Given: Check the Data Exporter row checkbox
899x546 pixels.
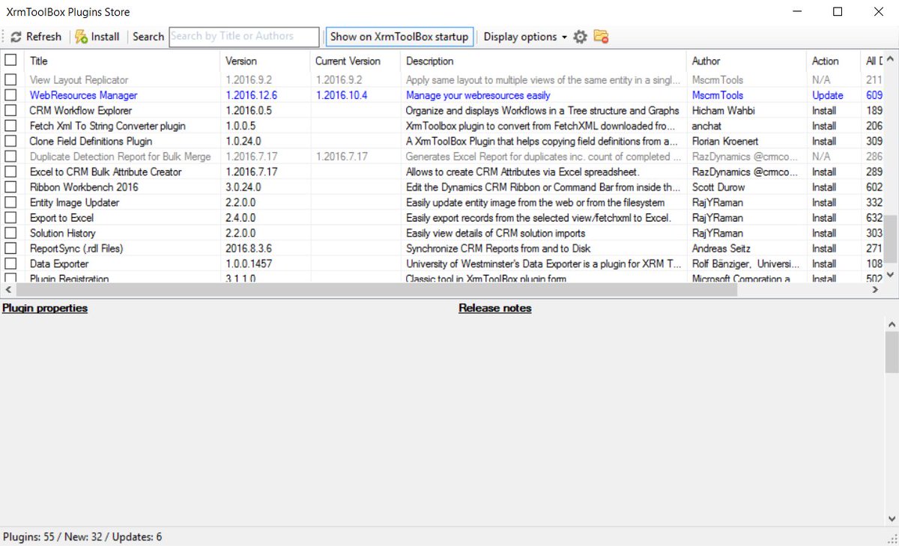Looking at the screenshot, I should click(10, 264).
